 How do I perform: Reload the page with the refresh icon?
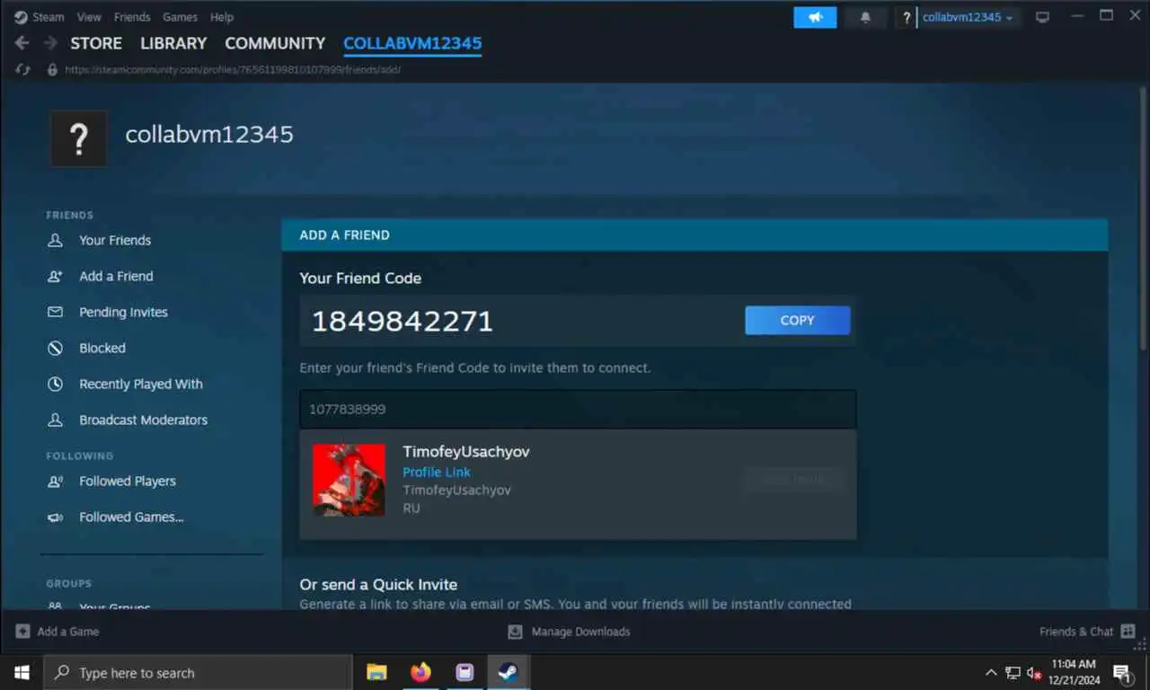pyautogui.click(x=23, y=69)
